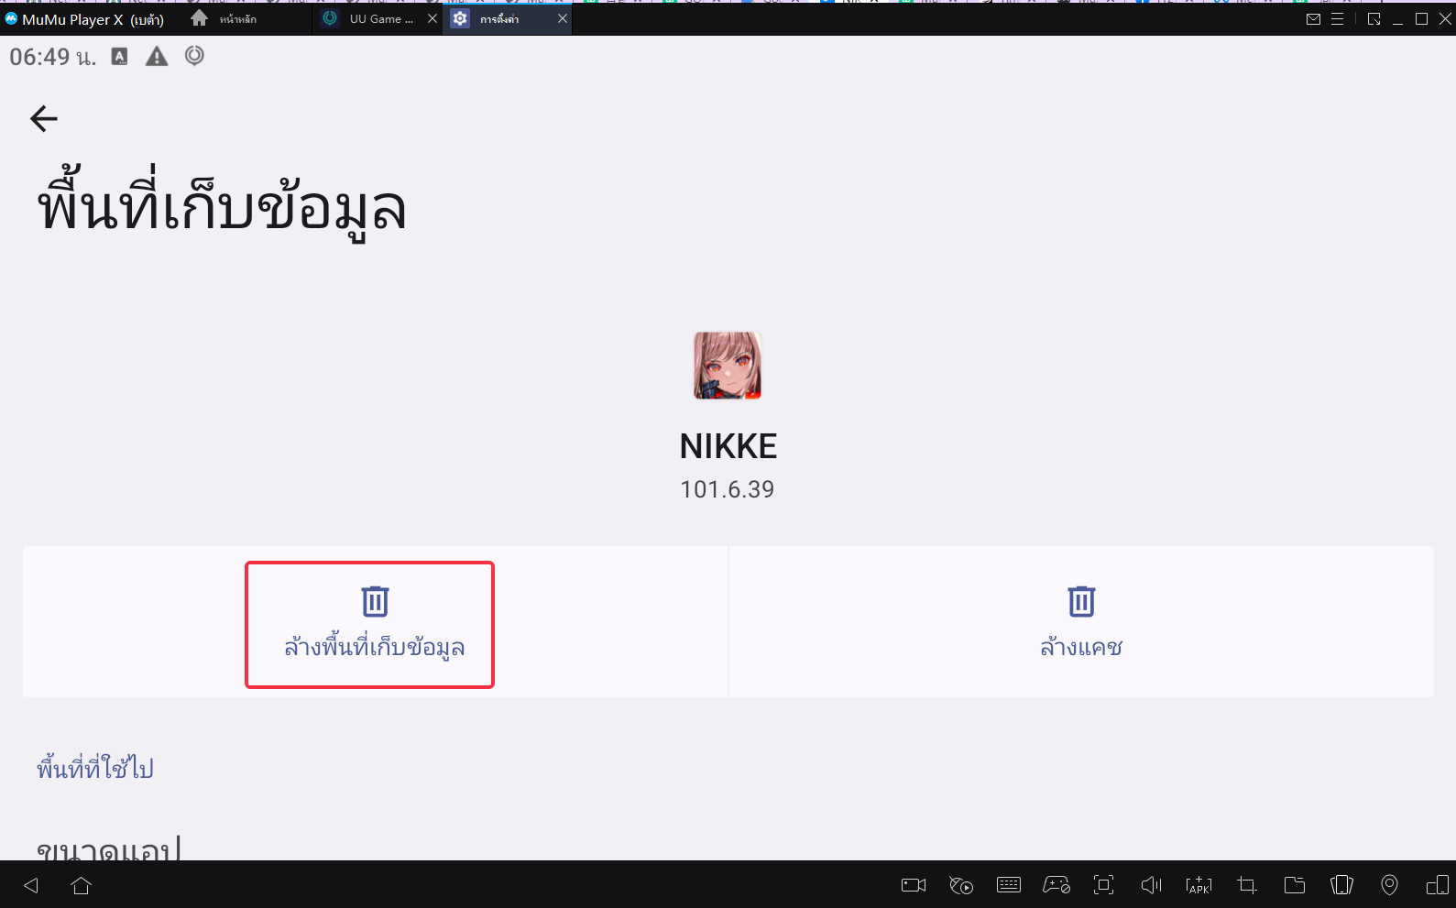Close the UU Game tab

pyautogui.click(x=432, y=19)
